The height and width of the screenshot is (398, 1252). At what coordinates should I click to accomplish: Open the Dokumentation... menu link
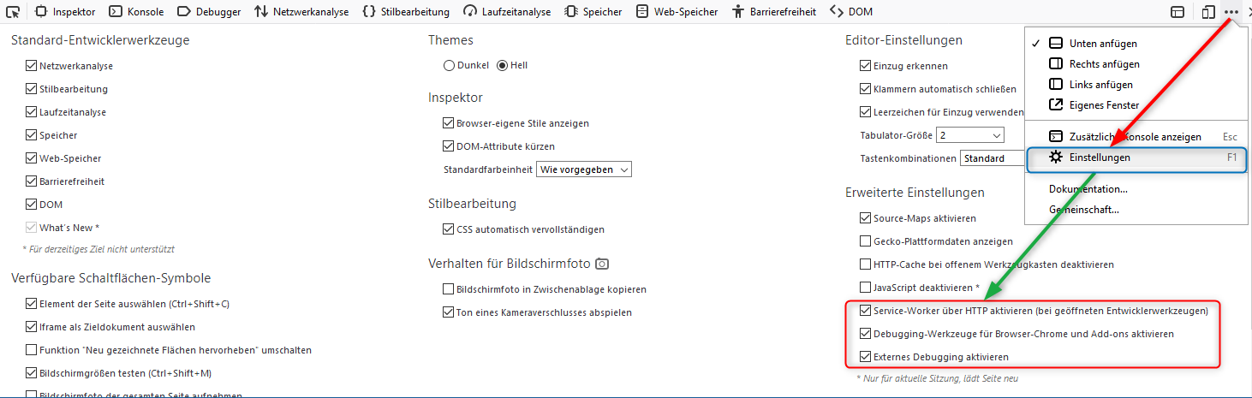coord(1088,188)
